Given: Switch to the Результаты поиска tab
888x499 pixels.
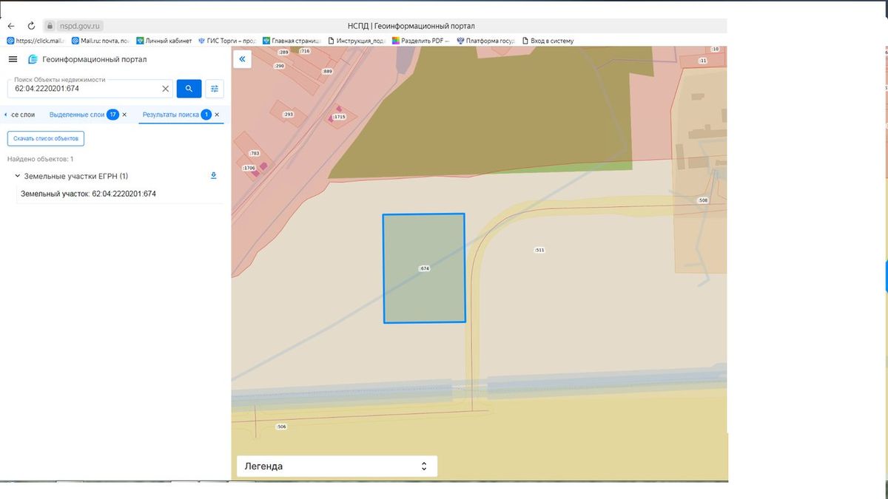Looking at the screenshot, I should pyautogui.click(x=171, y=115).
